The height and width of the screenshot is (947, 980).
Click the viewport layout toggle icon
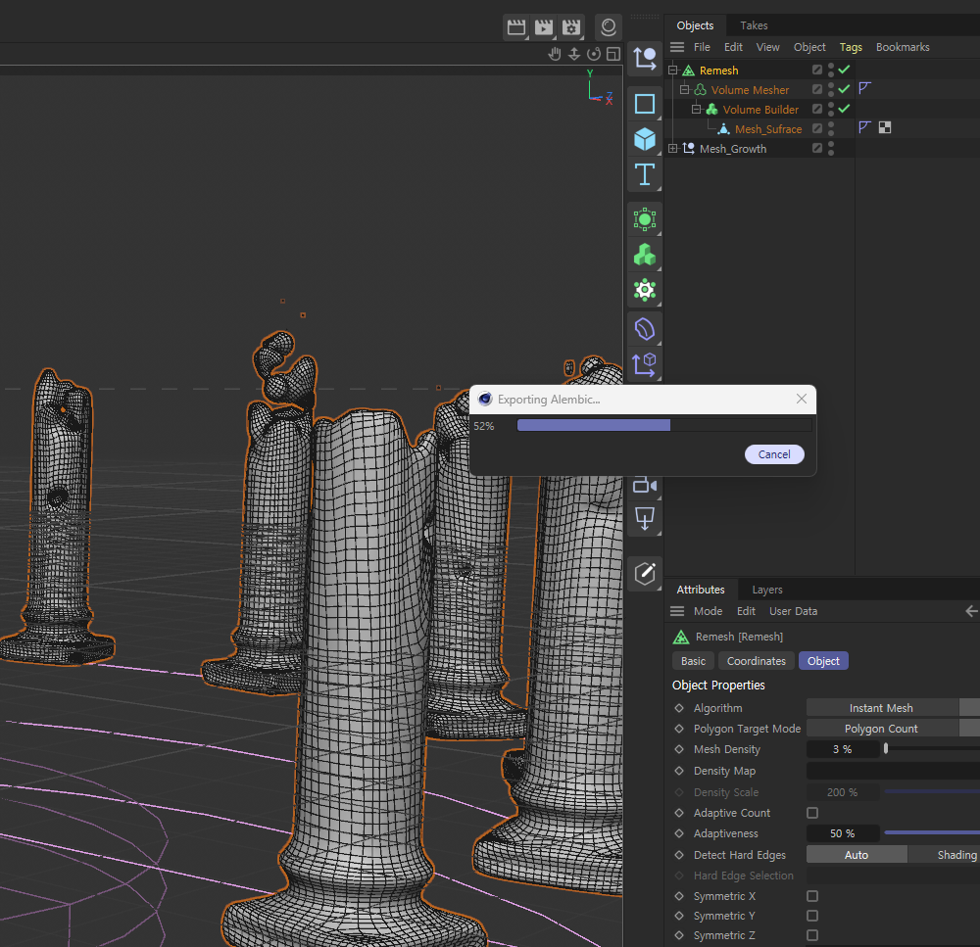click(x=613, y=54)
